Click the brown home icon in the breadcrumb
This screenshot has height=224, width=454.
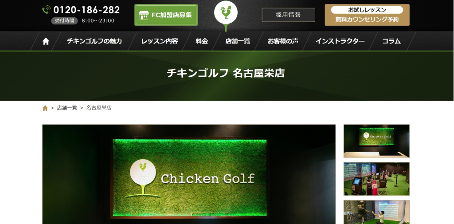click(x=45, y=108)
